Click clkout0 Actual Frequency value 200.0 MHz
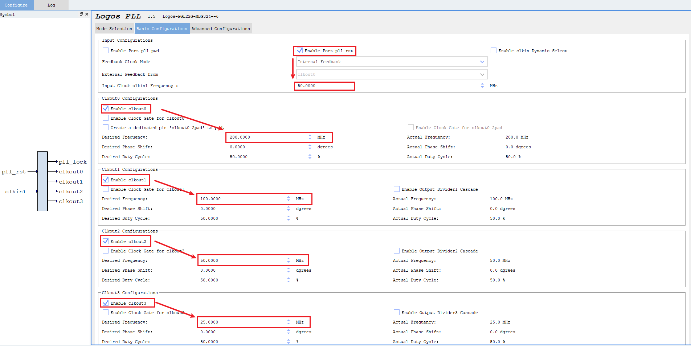The height and width of the screenshot is (346, 691). [517, 137]
